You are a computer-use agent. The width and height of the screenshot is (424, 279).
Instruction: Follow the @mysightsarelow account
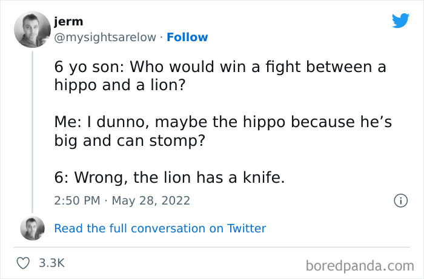pos(187,37)
